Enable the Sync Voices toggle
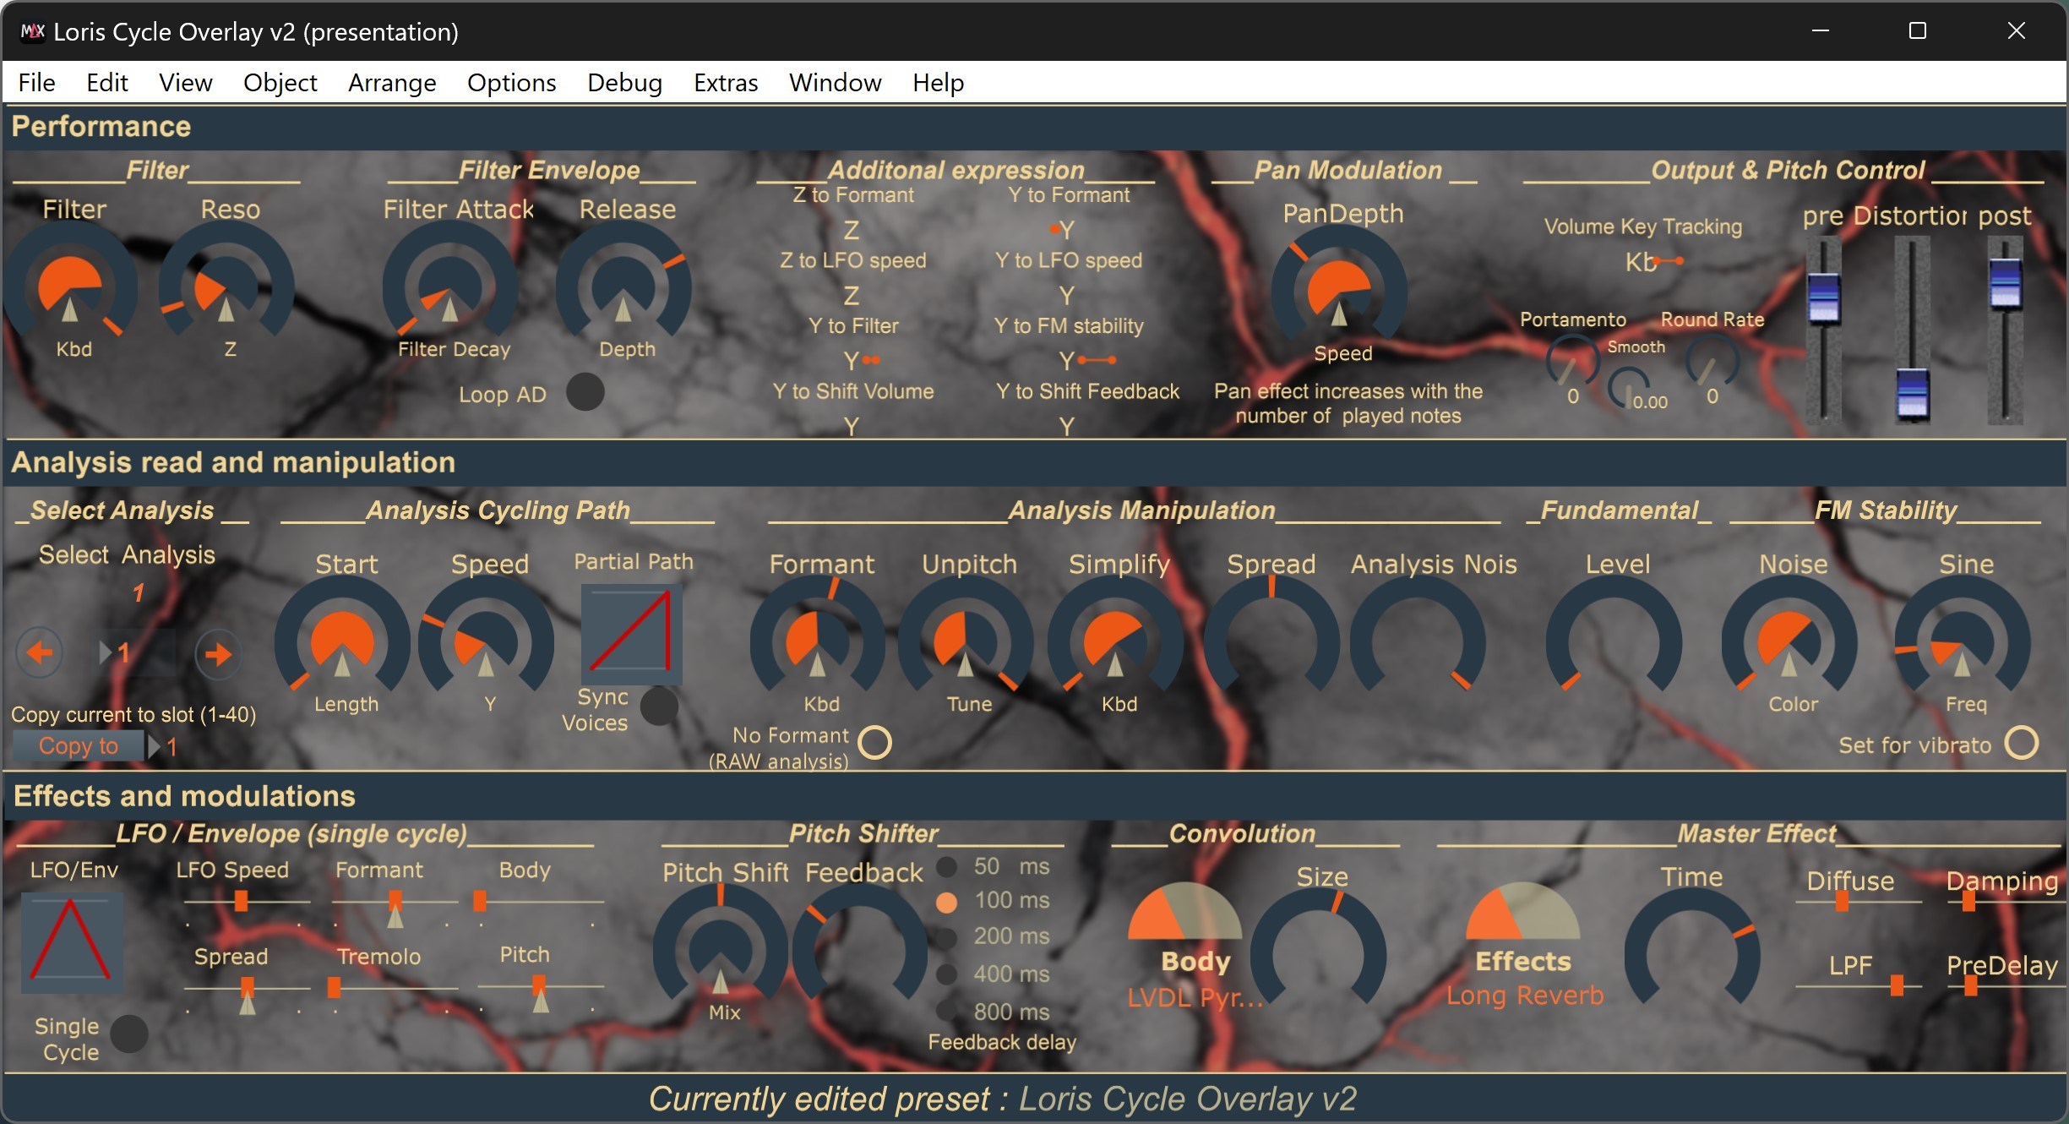 (x=659, y=707)
